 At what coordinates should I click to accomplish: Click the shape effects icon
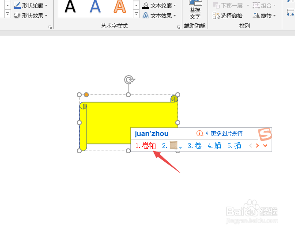pos(17,15)
